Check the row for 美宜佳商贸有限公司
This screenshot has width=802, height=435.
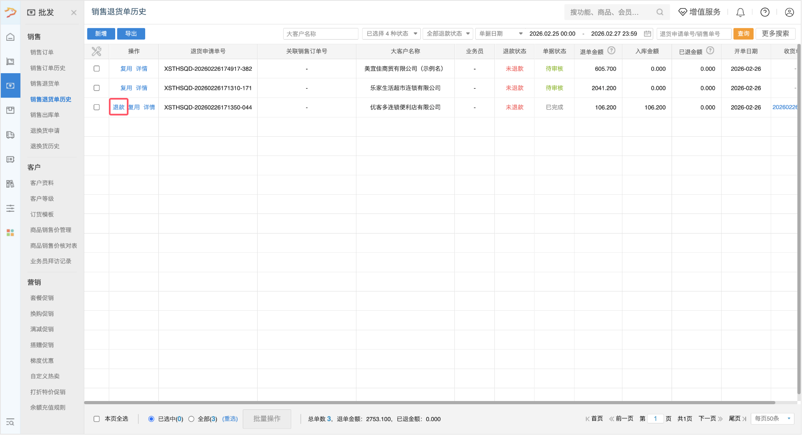coord(96,69)
